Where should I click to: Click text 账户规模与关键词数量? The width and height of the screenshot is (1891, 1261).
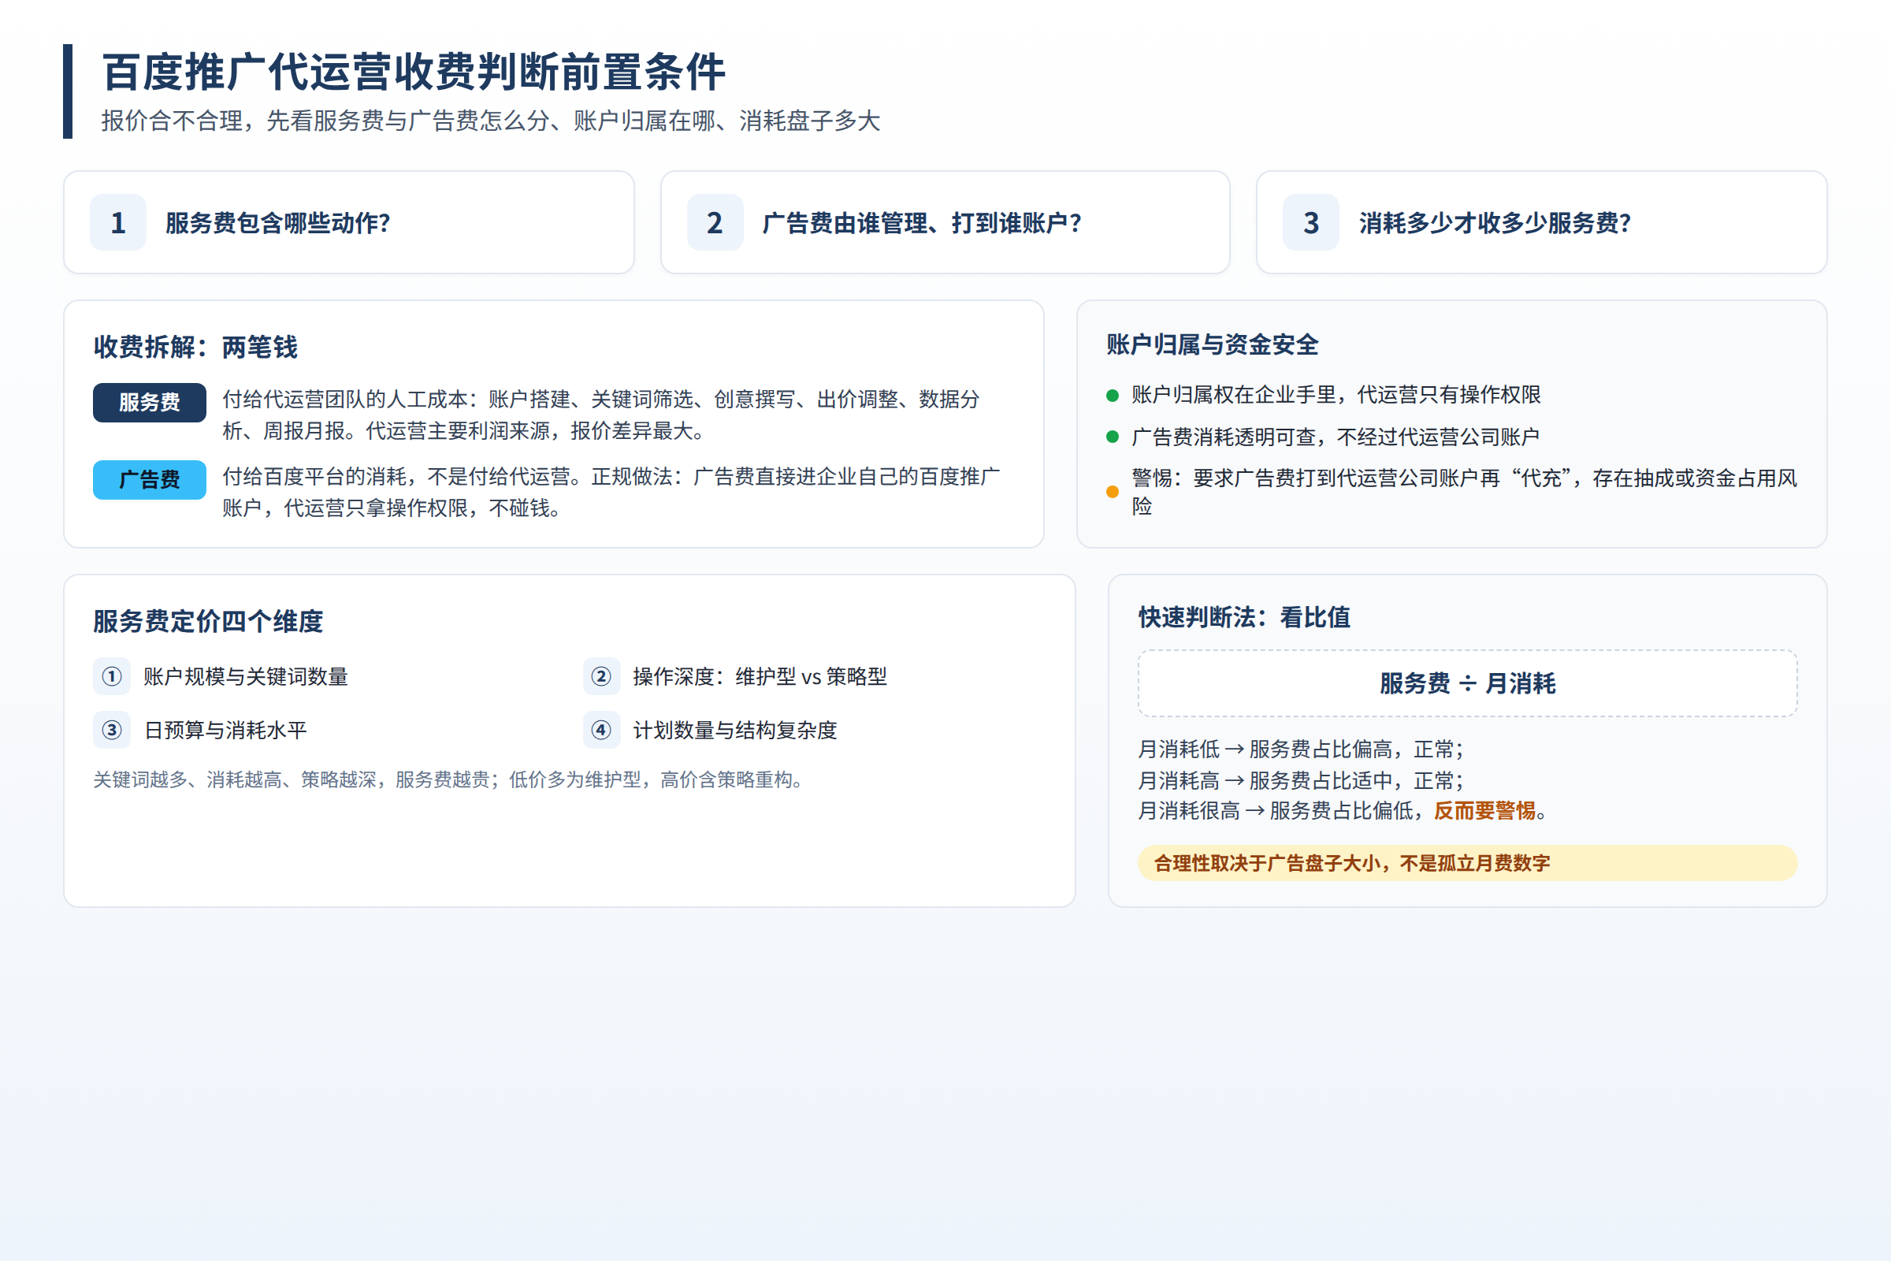245,676
